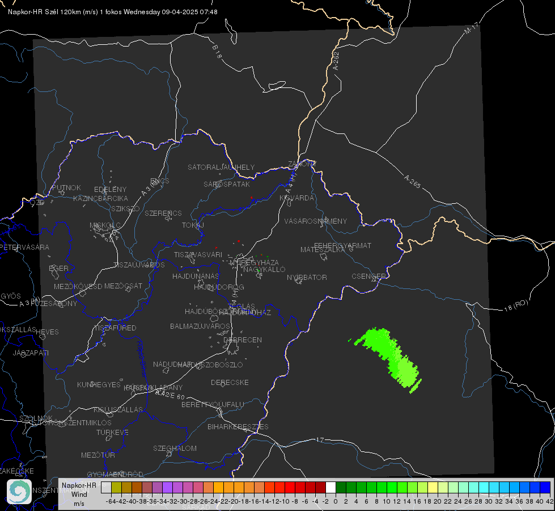The image size is (555, 511).
Task: Click the PUTNOK label
Action: pos(66,187)
